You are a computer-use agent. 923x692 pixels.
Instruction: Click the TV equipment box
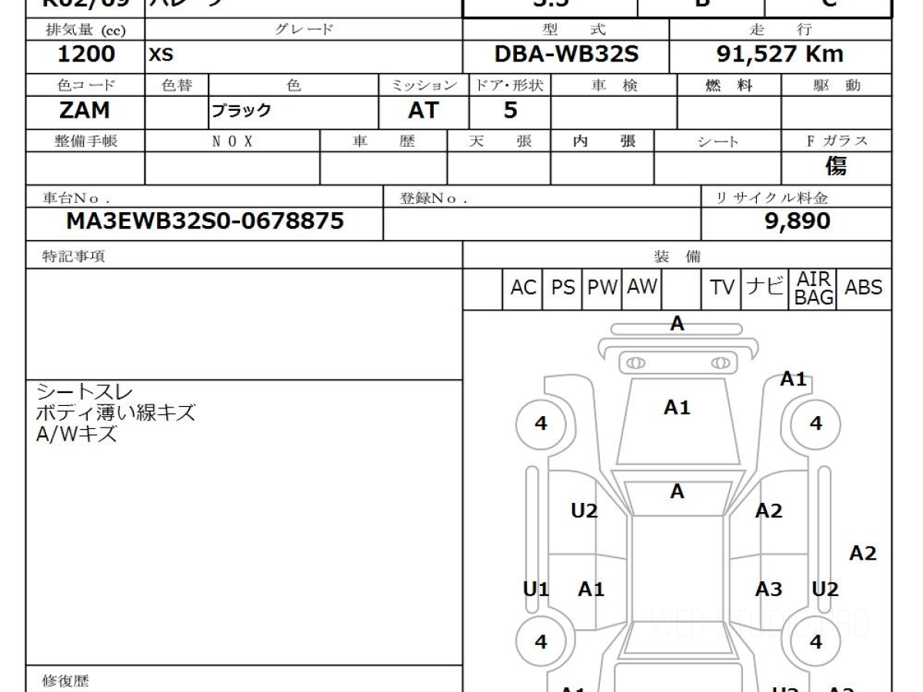[722, 288]
